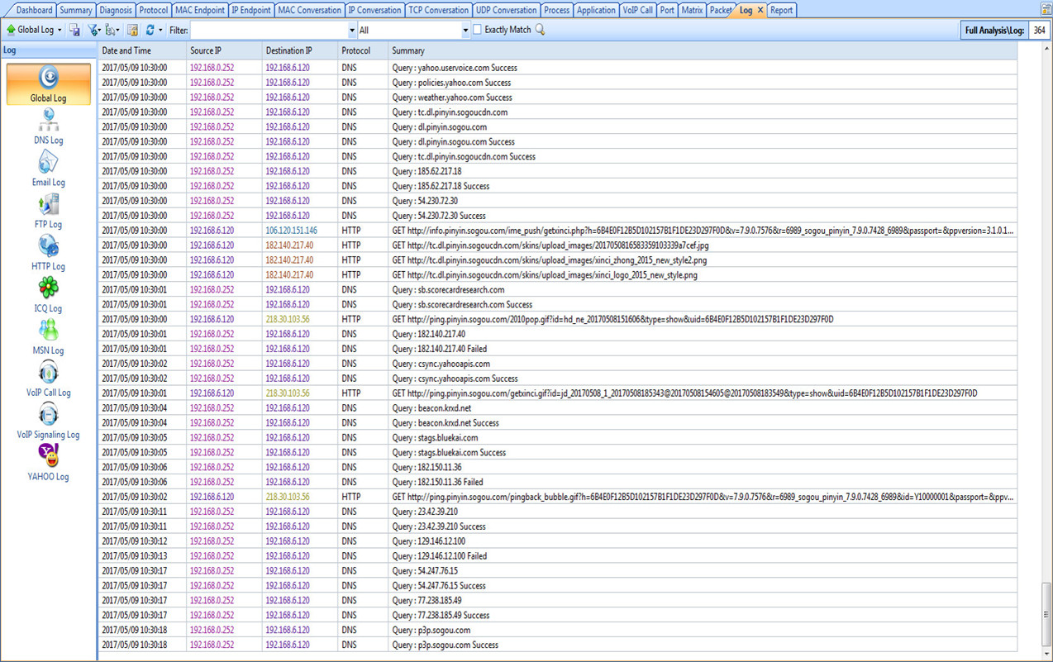1053x662 pixels.
Task: Select the row 'Query : policies.yahoo.com Success'
Action: (558, 83)
